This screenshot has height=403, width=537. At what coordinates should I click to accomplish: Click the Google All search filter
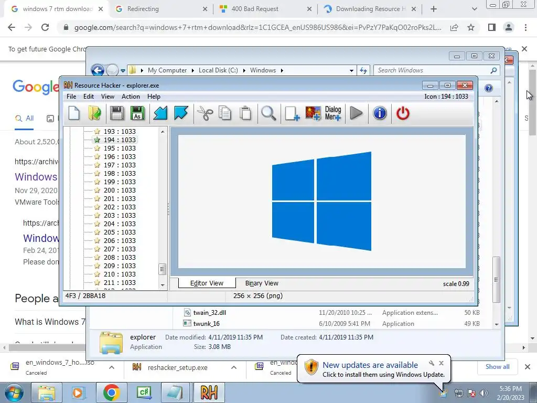pos(24,119)
